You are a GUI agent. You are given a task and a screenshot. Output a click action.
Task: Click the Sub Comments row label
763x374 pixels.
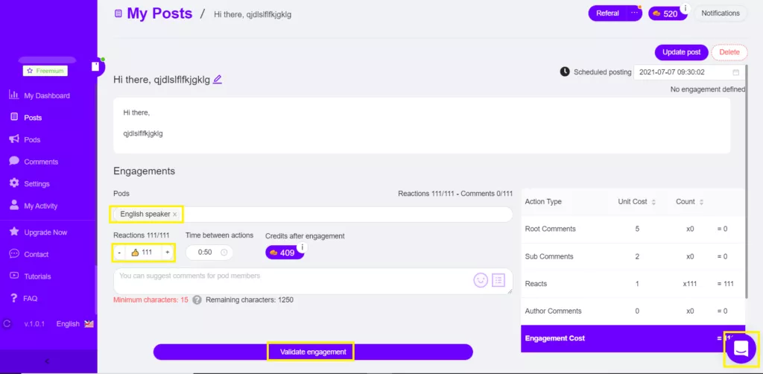tap(549, 256)
